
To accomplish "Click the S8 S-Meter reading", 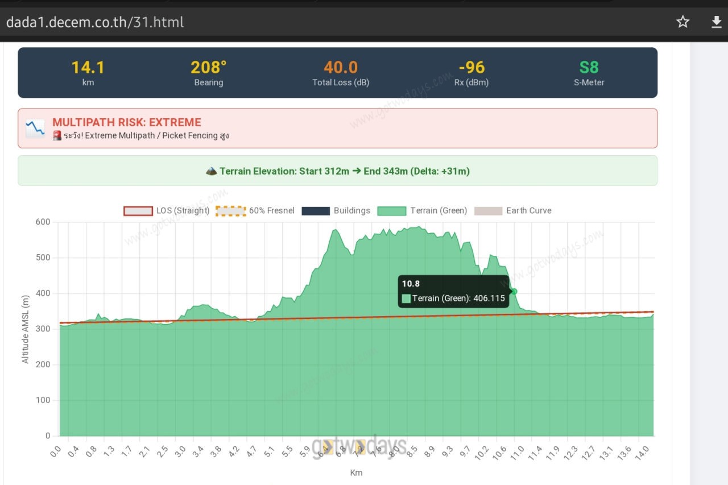I will [x=589, y=68].
